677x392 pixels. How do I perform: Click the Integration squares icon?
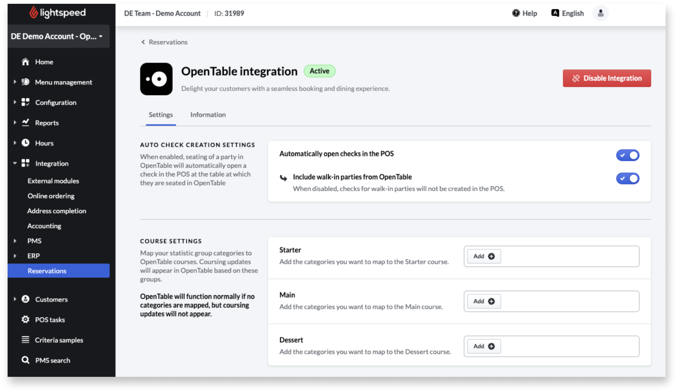[x=25, y=163]
